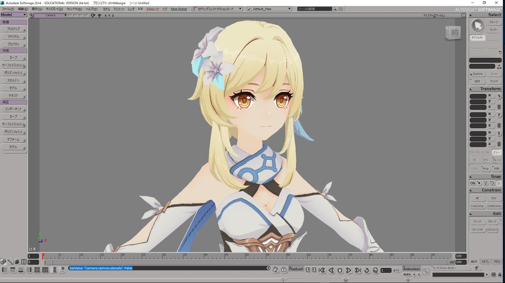
Task: Click the keyframe key icon
Action: (426, 271)
